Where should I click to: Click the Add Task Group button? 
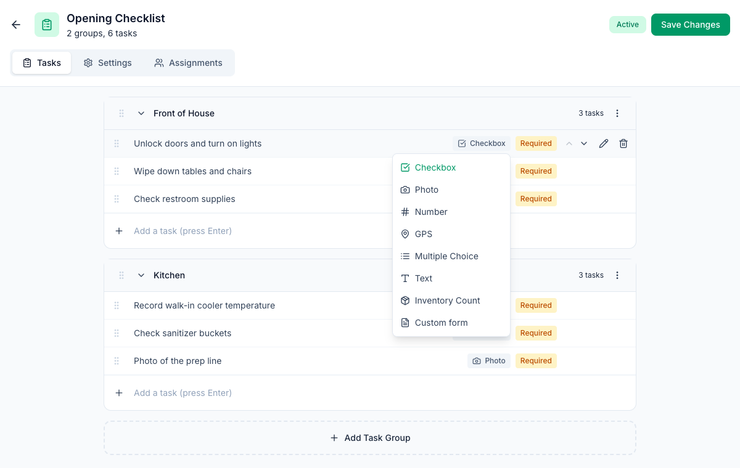(x=370, y=438)
